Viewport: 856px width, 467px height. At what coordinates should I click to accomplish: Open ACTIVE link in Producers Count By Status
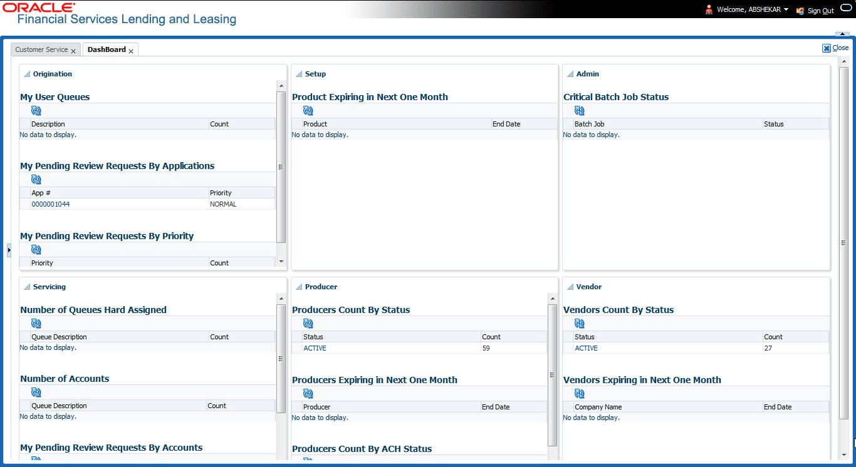(315, 348)
